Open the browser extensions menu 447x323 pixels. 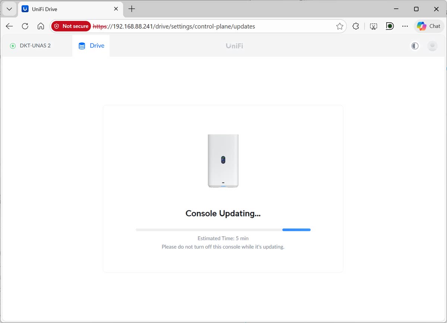click(356, 26)
